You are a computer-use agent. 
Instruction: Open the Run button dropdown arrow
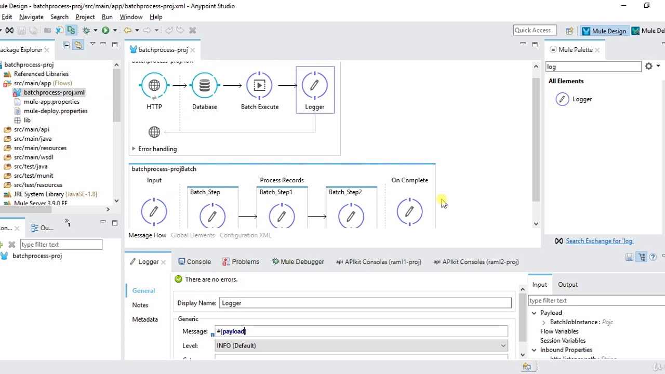pos(115,31)
